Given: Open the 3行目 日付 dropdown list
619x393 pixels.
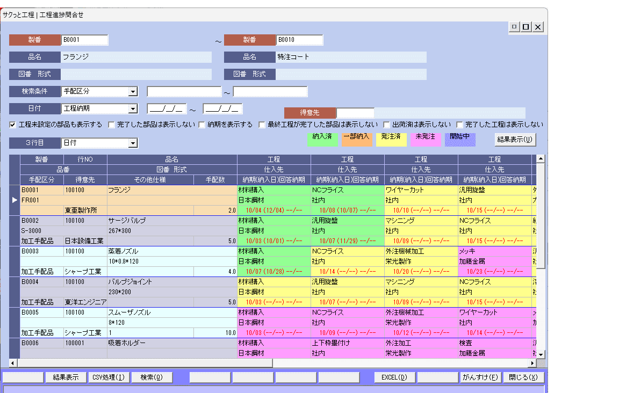Looking at the screenshot, I should coord(133,143).
